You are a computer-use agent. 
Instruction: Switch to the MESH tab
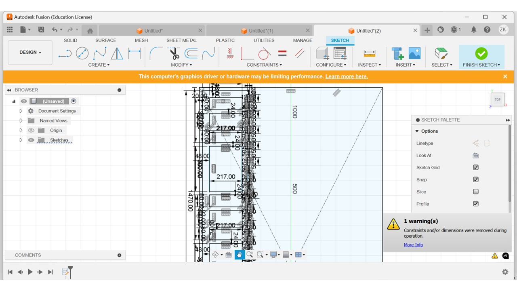point(141,40)
